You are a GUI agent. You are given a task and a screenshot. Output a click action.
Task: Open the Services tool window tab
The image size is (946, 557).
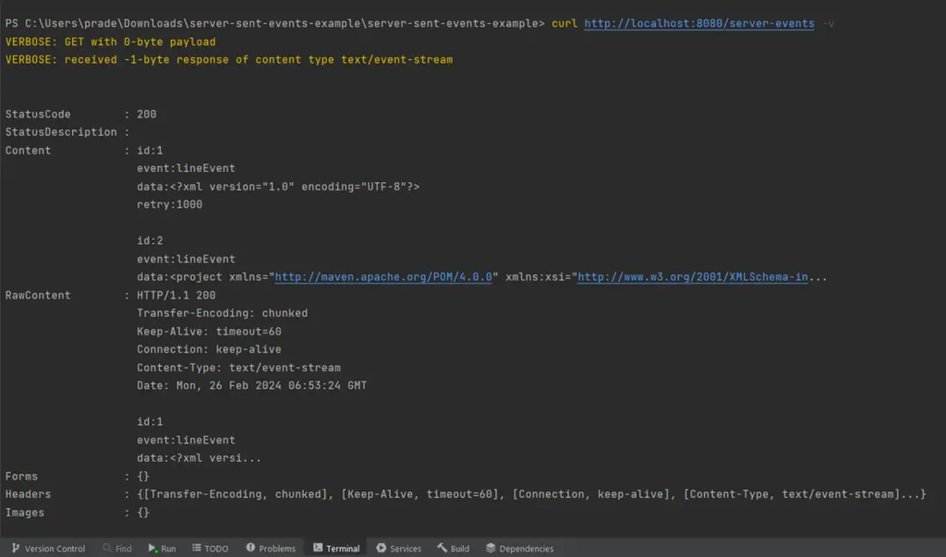click(406, 549)
